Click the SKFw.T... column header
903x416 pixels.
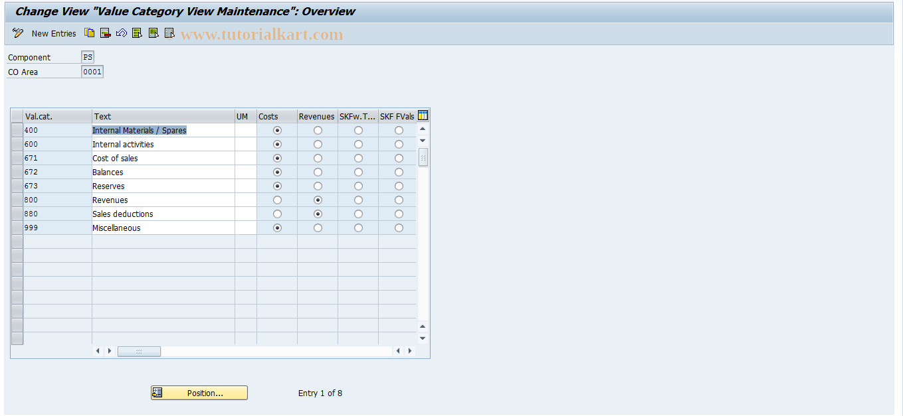[x=358, y=116]
